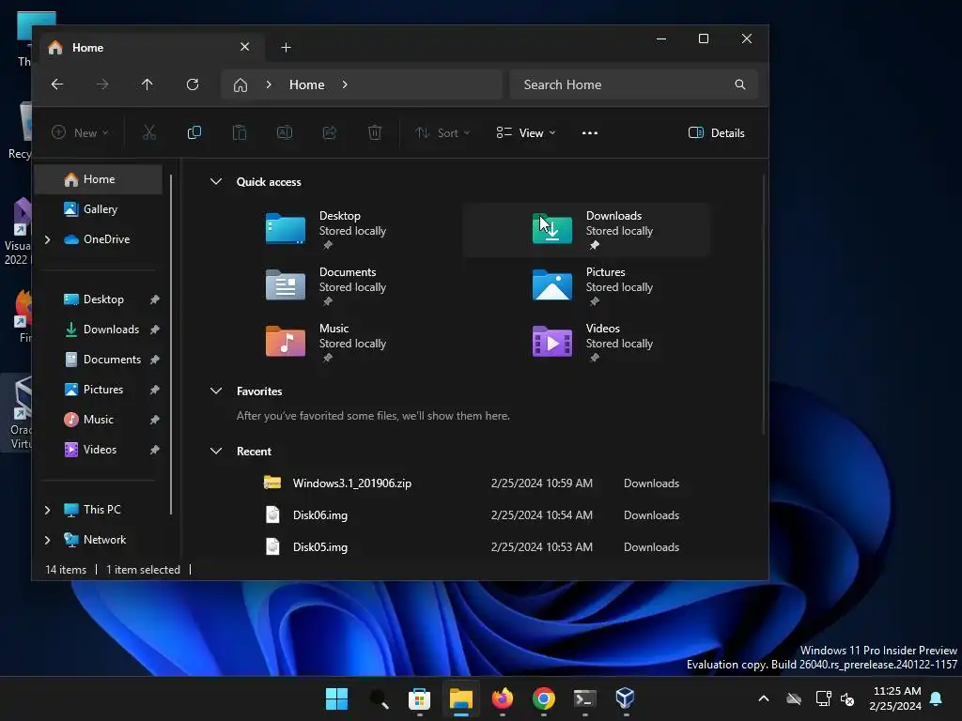Collapse the Quick access section
Image resolution: width=962 pixels, height=721 pixels.
click(216, 181)
